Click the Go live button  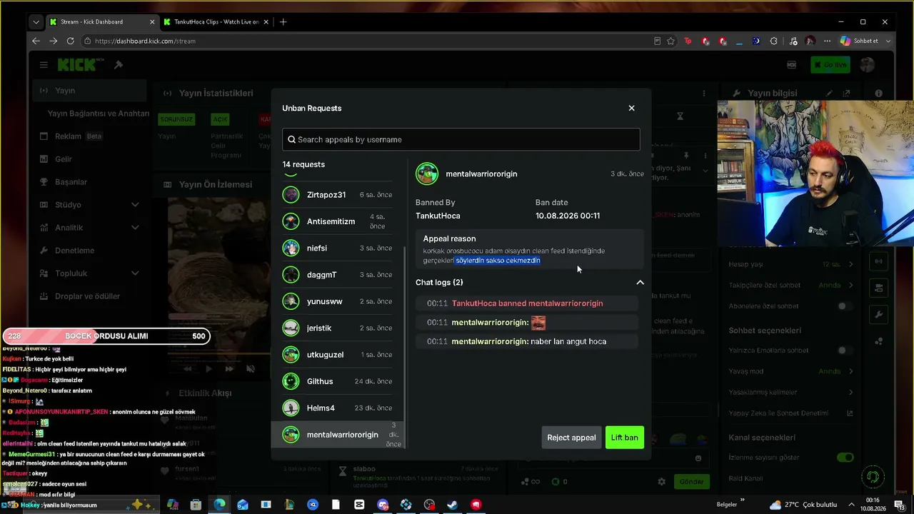click(x=830, y=65)
